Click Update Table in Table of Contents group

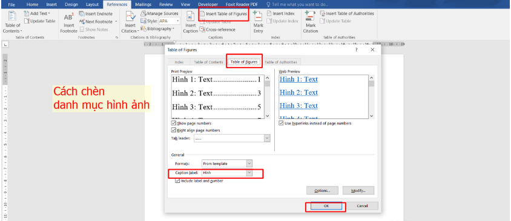click(39, 21)
